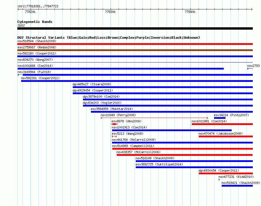This screenshot has width=261, height=206.
Task: Open variant nsv1011881 (Coe2014) label
Action: 209,121
